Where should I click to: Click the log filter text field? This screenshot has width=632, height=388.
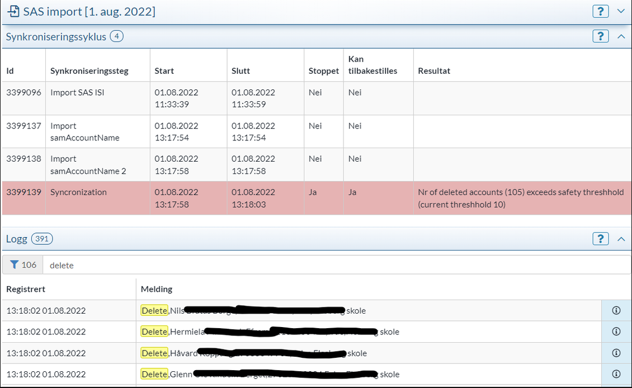[336, 265]
